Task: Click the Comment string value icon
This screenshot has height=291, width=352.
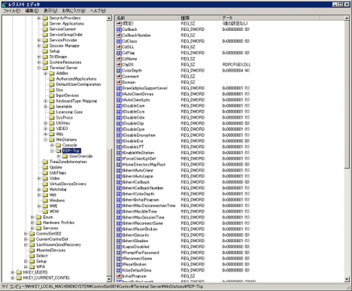Action: (119, 77)
